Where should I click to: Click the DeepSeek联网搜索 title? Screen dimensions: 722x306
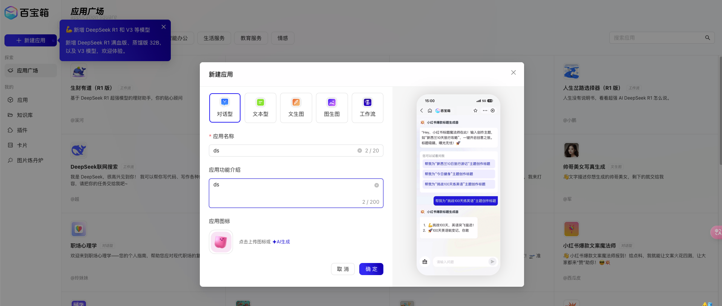pyautogui.click(x=94, y=167)
